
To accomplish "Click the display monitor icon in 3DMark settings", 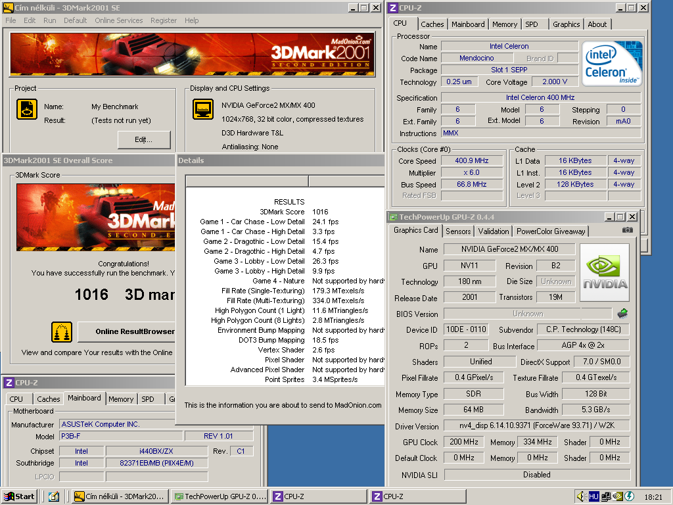I will pyautogui.click(x=203, y=108).
